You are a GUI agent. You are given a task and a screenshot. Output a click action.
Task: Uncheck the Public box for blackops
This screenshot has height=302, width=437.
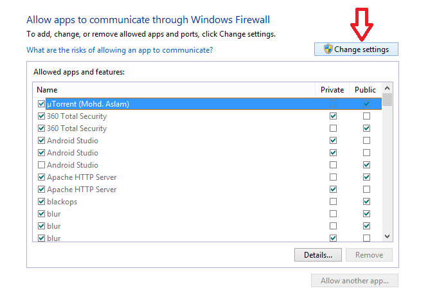(x=366, y=202)
